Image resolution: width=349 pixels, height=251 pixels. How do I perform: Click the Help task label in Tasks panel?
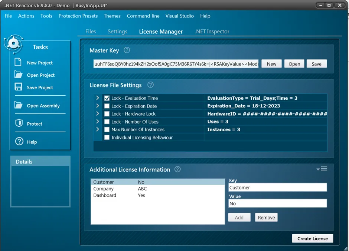tap(32, 142)
